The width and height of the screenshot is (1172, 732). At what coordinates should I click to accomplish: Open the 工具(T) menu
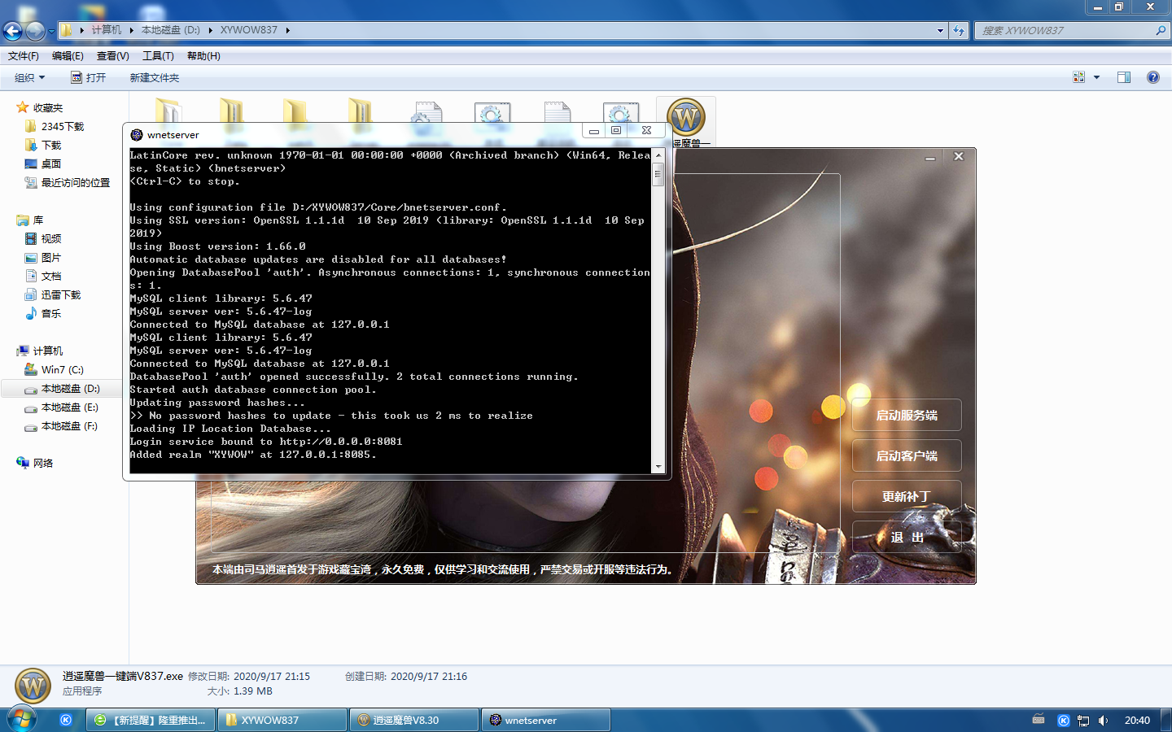pos(158,56)
